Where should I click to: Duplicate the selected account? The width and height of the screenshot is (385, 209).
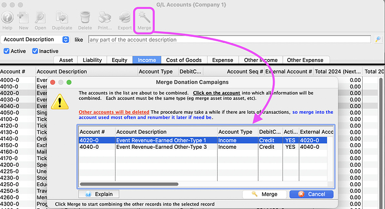click(x=62, y=21)
